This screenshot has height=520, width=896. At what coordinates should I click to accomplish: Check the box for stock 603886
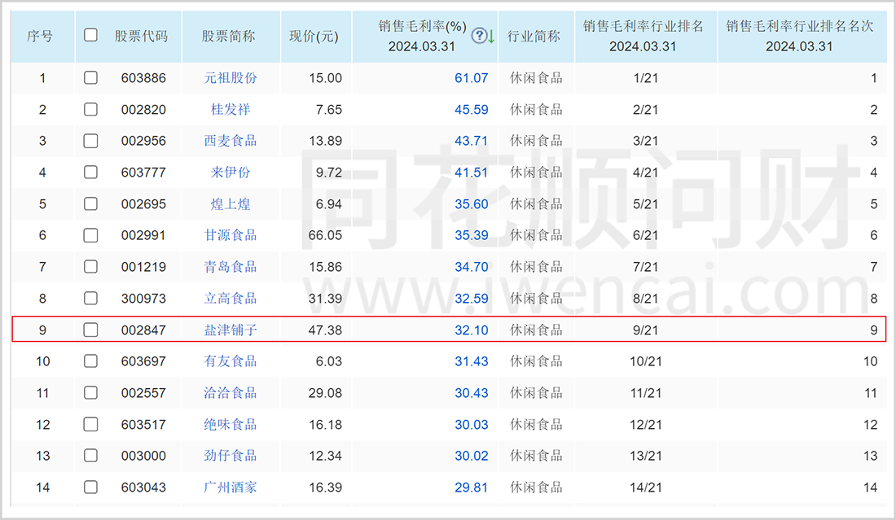pos(90,77)
